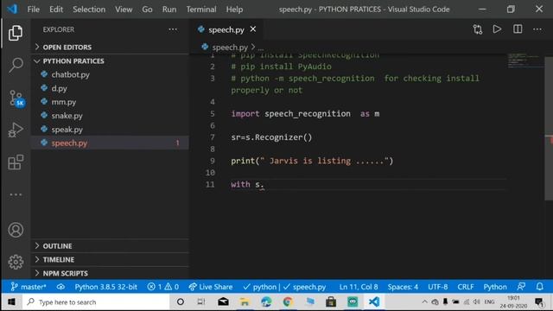Synchronize changes cloud icon in status bar
The height and width of the screenshot is (311, 553).
[60, 287]
